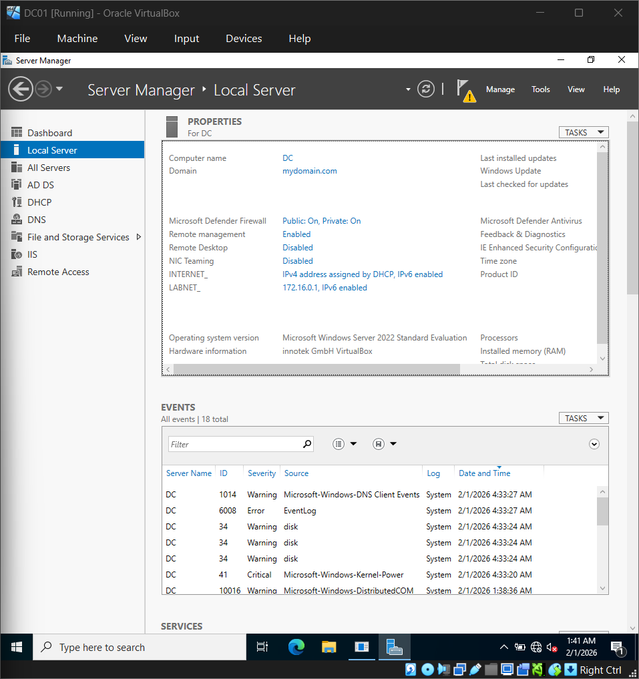Click the DNS sidebar icon
639x679 pixels.
tap(17, 219)
